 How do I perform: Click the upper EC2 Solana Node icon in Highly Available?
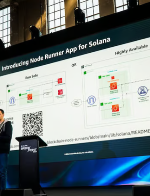(113, 86)
